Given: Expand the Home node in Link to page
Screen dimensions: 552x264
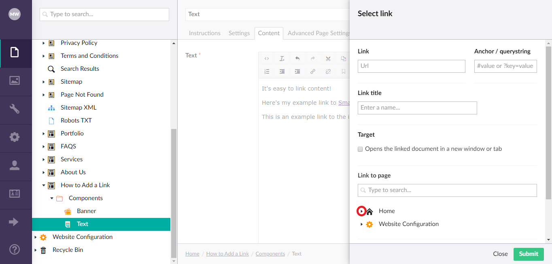Looking at the screenshot, I should point(361,211).
